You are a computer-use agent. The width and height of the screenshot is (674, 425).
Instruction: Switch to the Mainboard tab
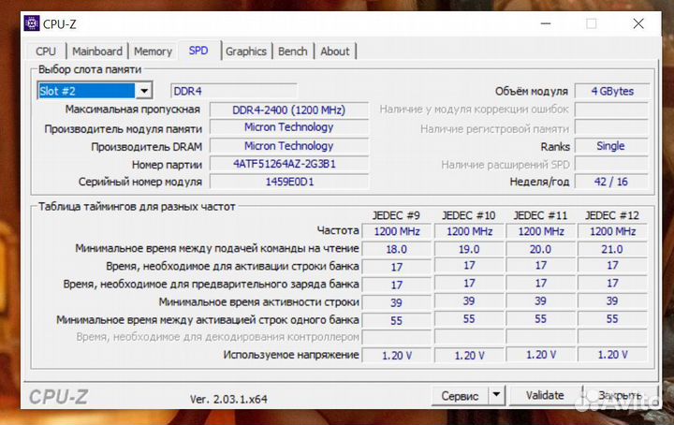click(x=97, y=51)
